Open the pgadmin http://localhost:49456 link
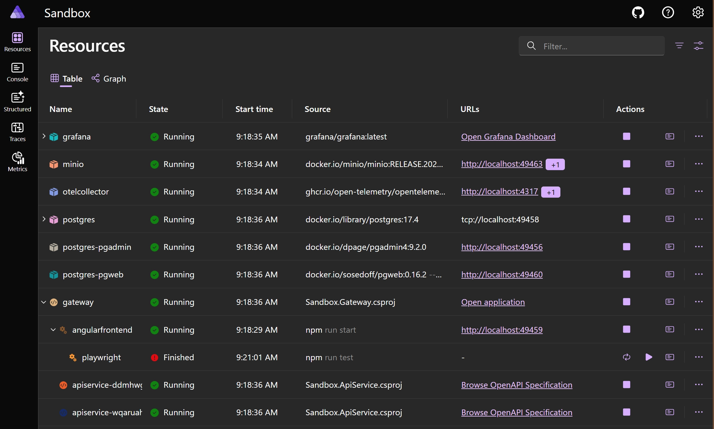 coord(502,247)
